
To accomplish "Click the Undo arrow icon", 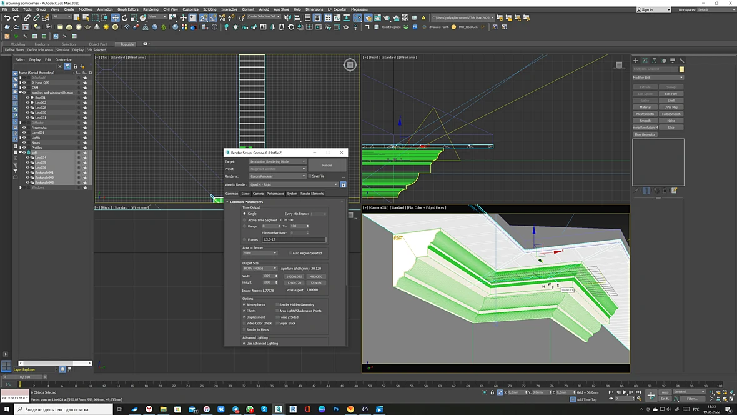I will pyautogui.click(x=7, y=18).
